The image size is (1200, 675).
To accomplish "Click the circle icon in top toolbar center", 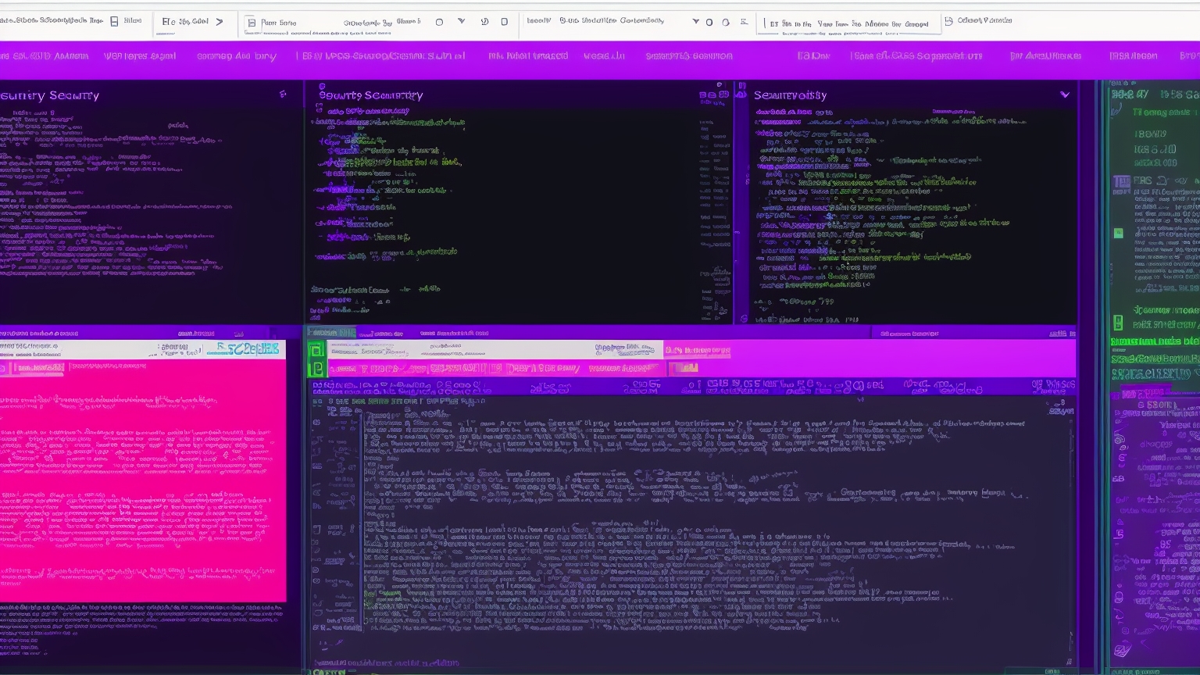I will click(439, 22).
